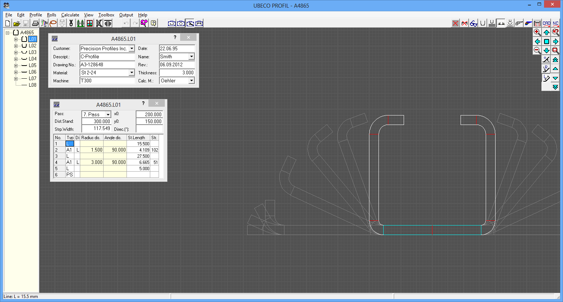The image size is (563, 302).
Task: Select the radius measurement tool
Action: pyautogui.click(x=546, y=68)
